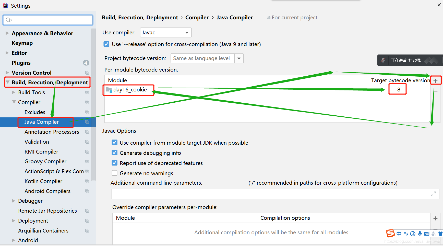The width and height of the screenshot is (443, 246).
Task: Add a module bytecode version with plus
Action: pos(436,81)
